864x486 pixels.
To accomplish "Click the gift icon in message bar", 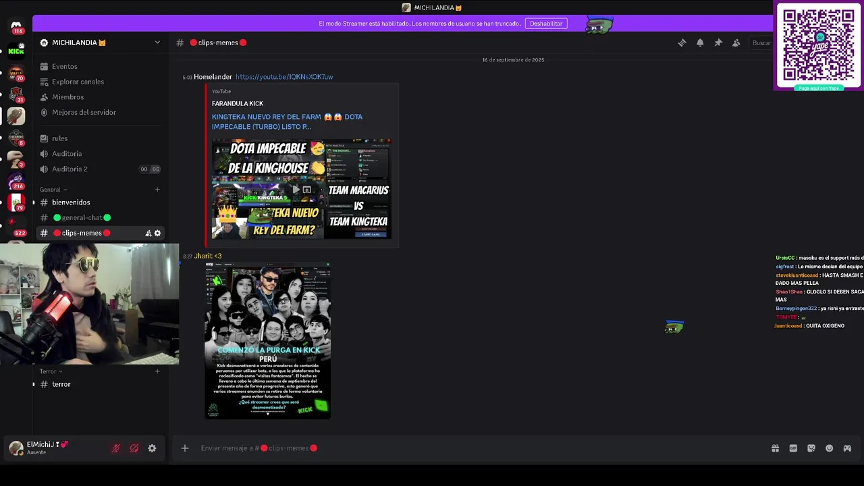I will [x=775, y=448].
